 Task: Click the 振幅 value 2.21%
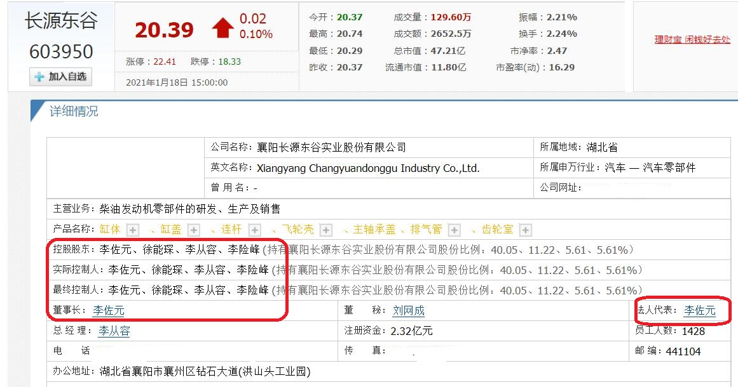562,17
